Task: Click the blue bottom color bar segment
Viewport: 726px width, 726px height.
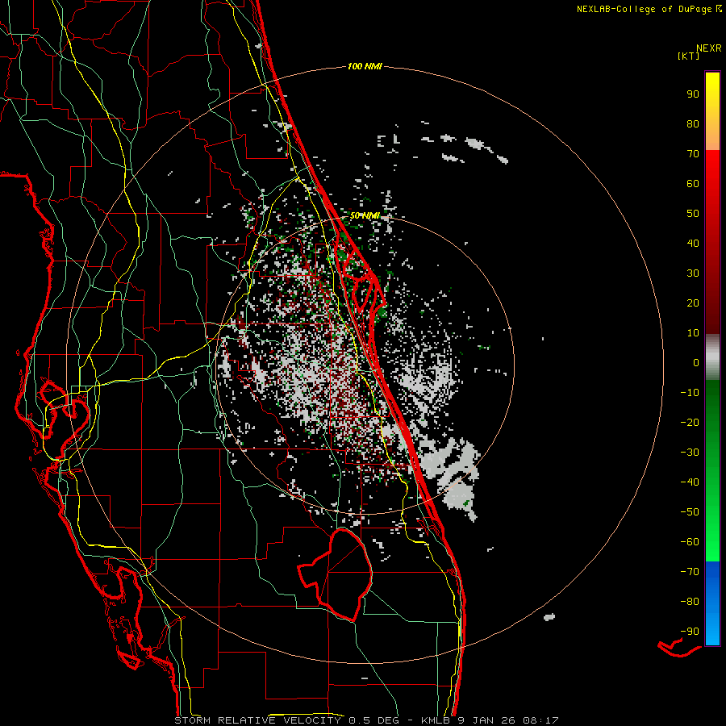Action: tap(712, 603)
